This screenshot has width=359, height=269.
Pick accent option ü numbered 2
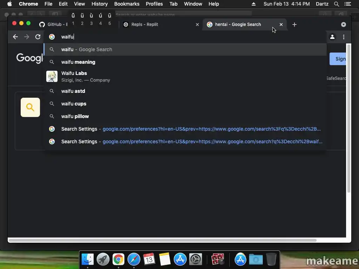click(x=82, y=19)
